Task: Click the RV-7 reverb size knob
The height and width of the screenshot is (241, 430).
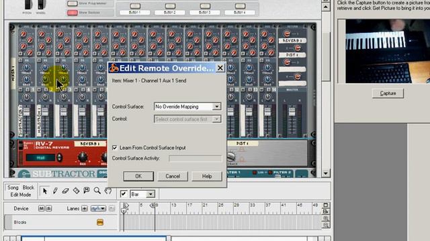Action: click(83, 157)
